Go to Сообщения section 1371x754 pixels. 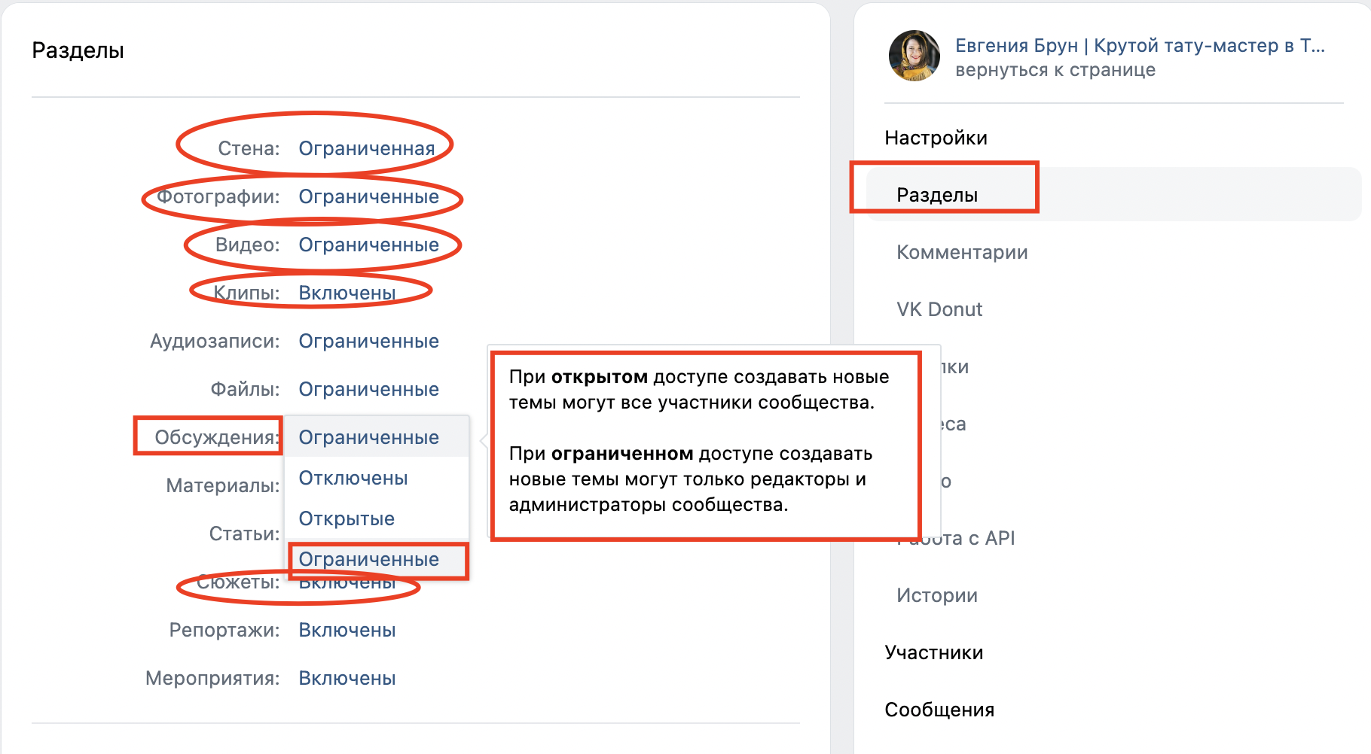click(939, 710)
